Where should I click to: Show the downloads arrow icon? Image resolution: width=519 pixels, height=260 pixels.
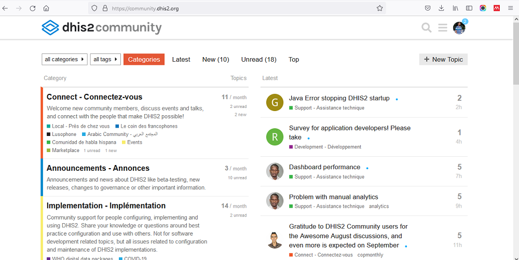(x=441, y=8)
